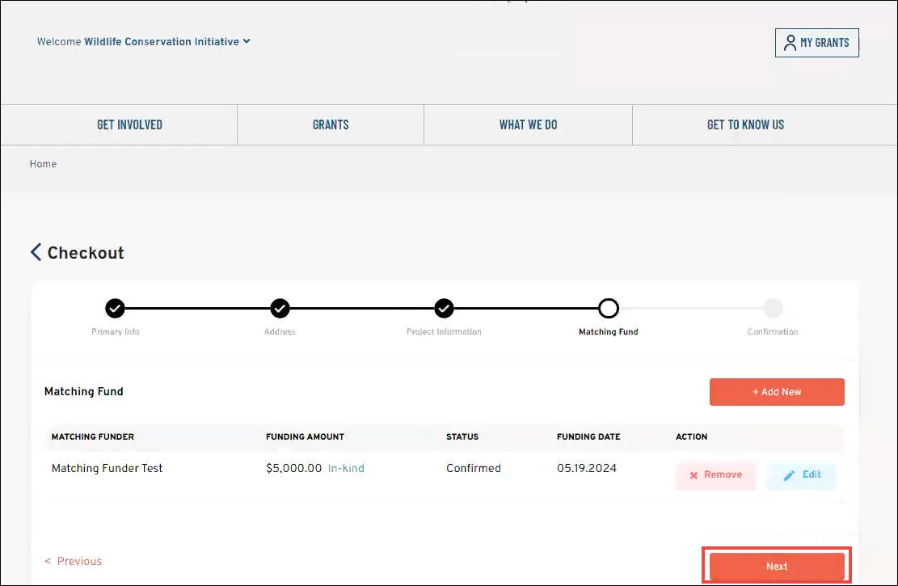898x586 pixels.
Task: Click the Confirmation step circle
Action: tap(773, 308)
